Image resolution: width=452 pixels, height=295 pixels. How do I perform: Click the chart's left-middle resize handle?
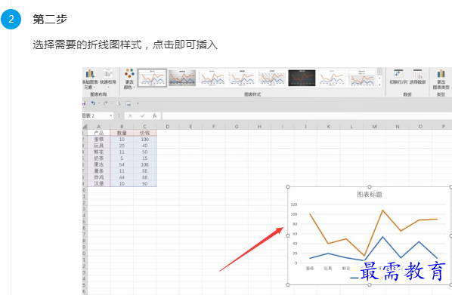288,235
